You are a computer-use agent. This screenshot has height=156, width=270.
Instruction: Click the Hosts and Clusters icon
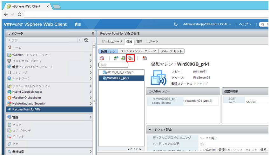[9, 61]
